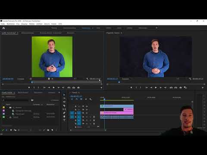Click Lift button in the program monitor

(x=171, y=87)
